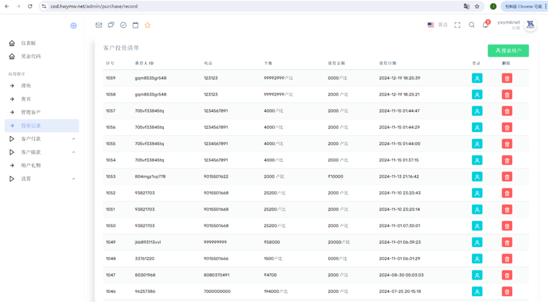Viewport: 548px width, 302px height.
Task: Click phone 9015501622 in row 1053
Action: pyautogui.click(x=216, y=176)
